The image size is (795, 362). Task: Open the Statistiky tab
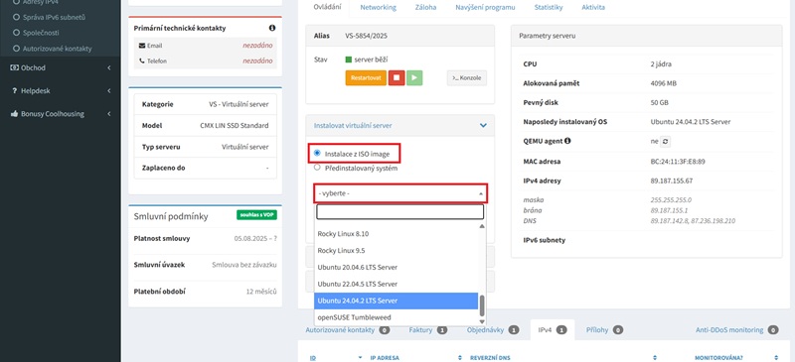[x=549, y=8]
